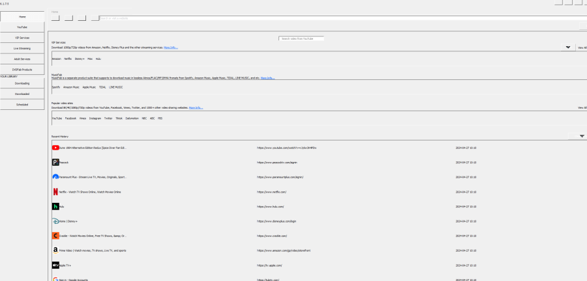Image resolution: width=587 pixels, height=281 pixels.
Task: Open the YouTube icon in Recent History
Action: pos(55,148)
